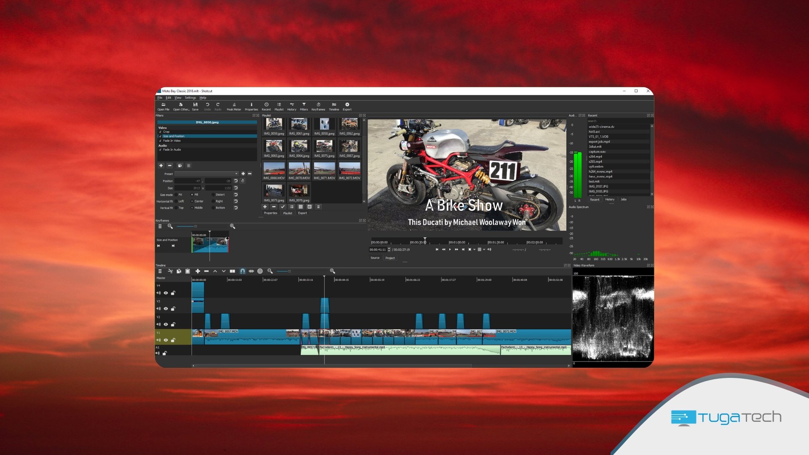Viewport: 809px width, 455px height.
Task: Open History from the main toolbar
Action: point(292,107)
